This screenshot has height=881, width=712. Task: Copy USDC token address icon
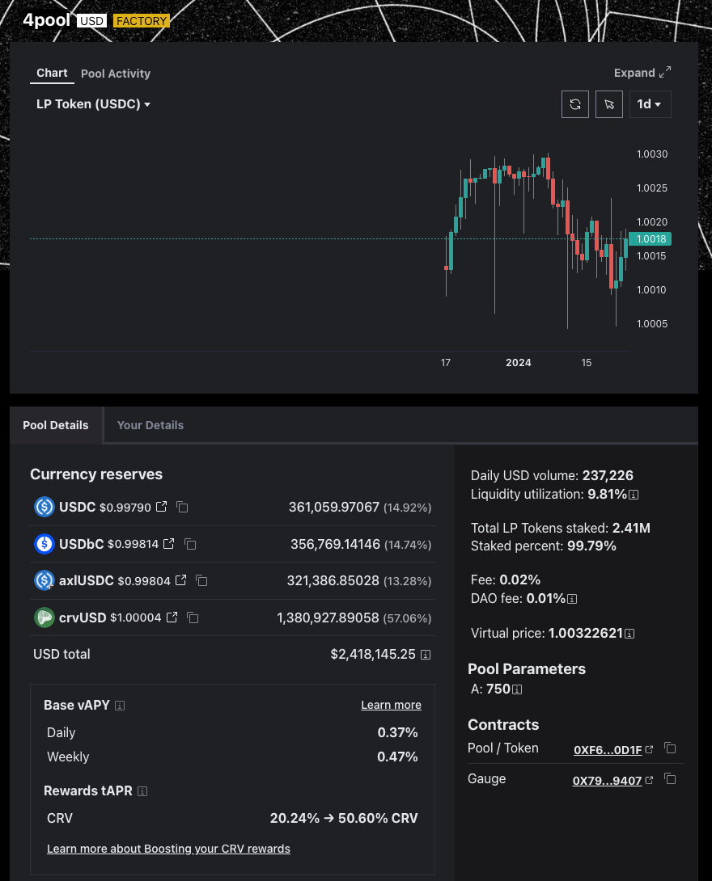(182, 507)
